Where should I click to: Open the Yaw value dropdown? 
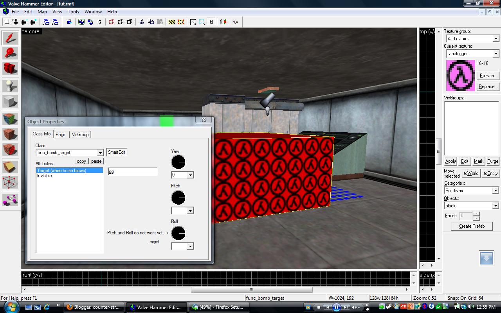tap(190, 175)
